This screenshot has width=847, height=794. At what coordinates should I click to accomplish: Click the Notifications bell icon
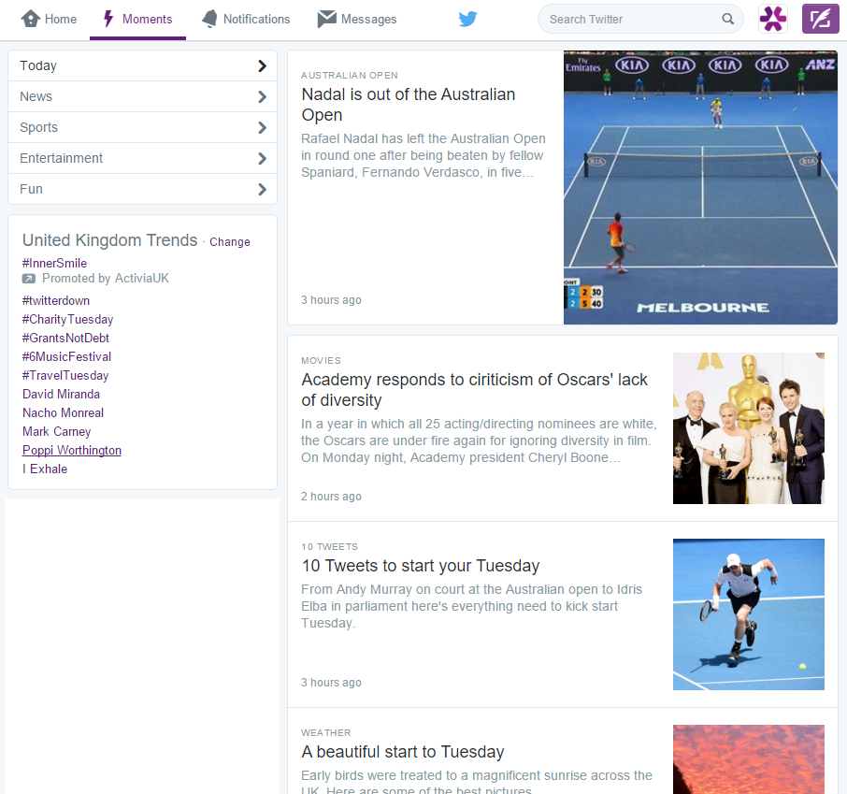tap(209, 19)
